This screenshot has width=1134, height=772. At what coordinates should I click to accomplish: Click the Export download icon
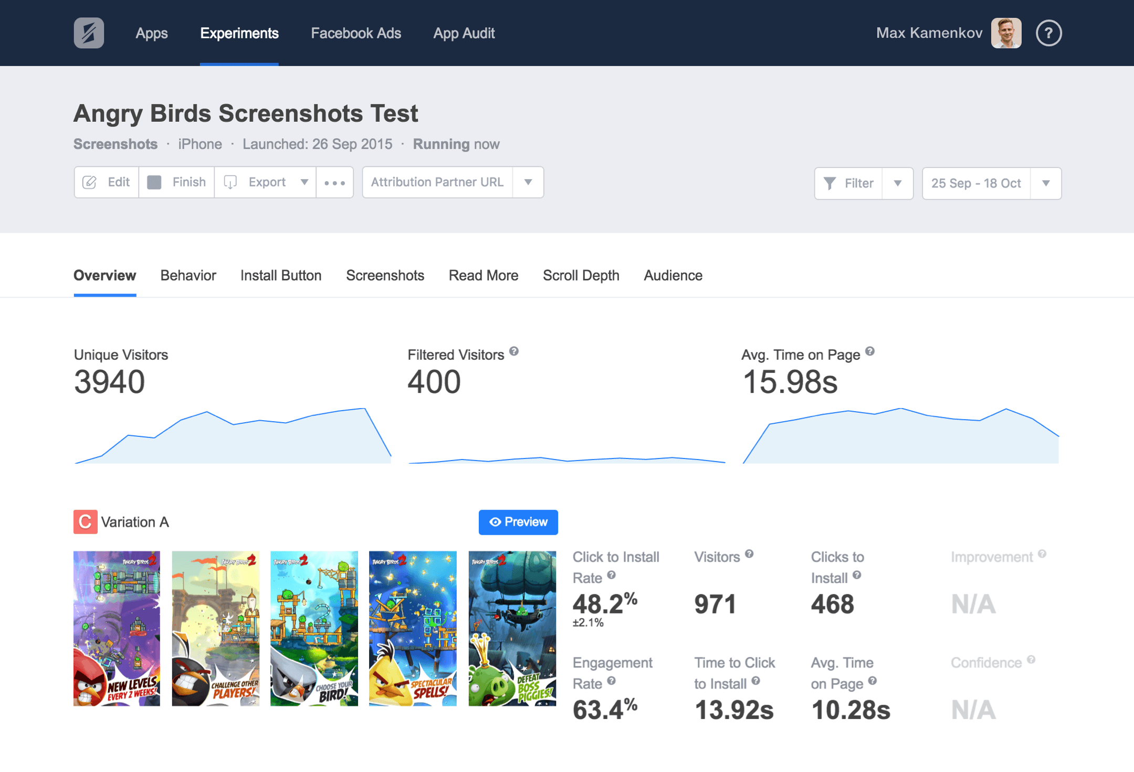231,182
